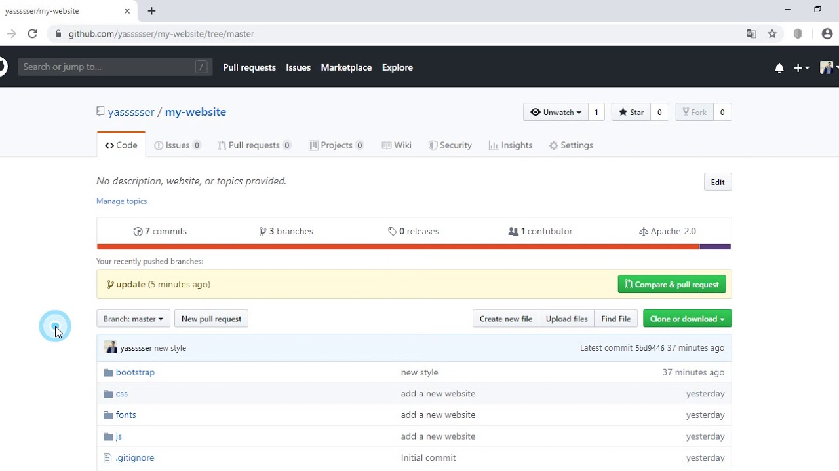Click the Manage topics link
This screenshot has height=471, width=839.
(122, 201)
